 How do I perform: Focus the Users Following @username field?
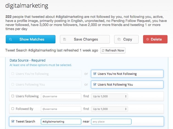tap(61, 96)
